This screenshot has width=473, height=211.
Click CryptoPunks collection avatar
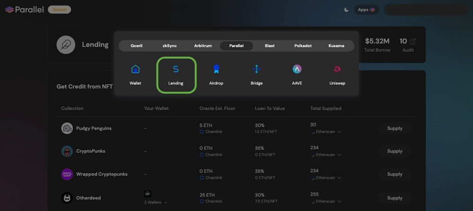(67, 151)
